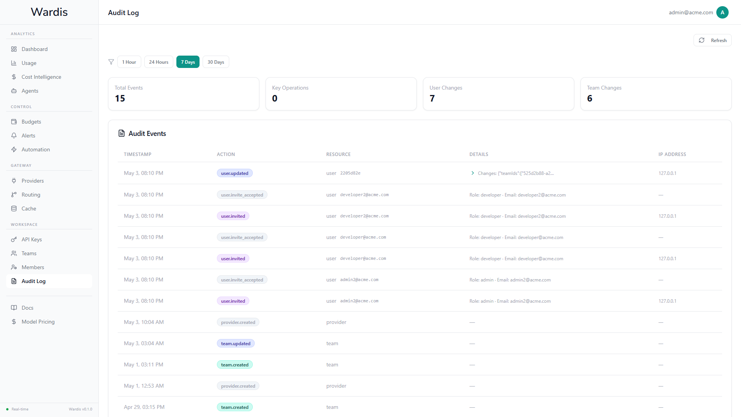This screenshot has height=417, width=741.
Task: Open the Dashboard grid icon
Action: (14, 49)
